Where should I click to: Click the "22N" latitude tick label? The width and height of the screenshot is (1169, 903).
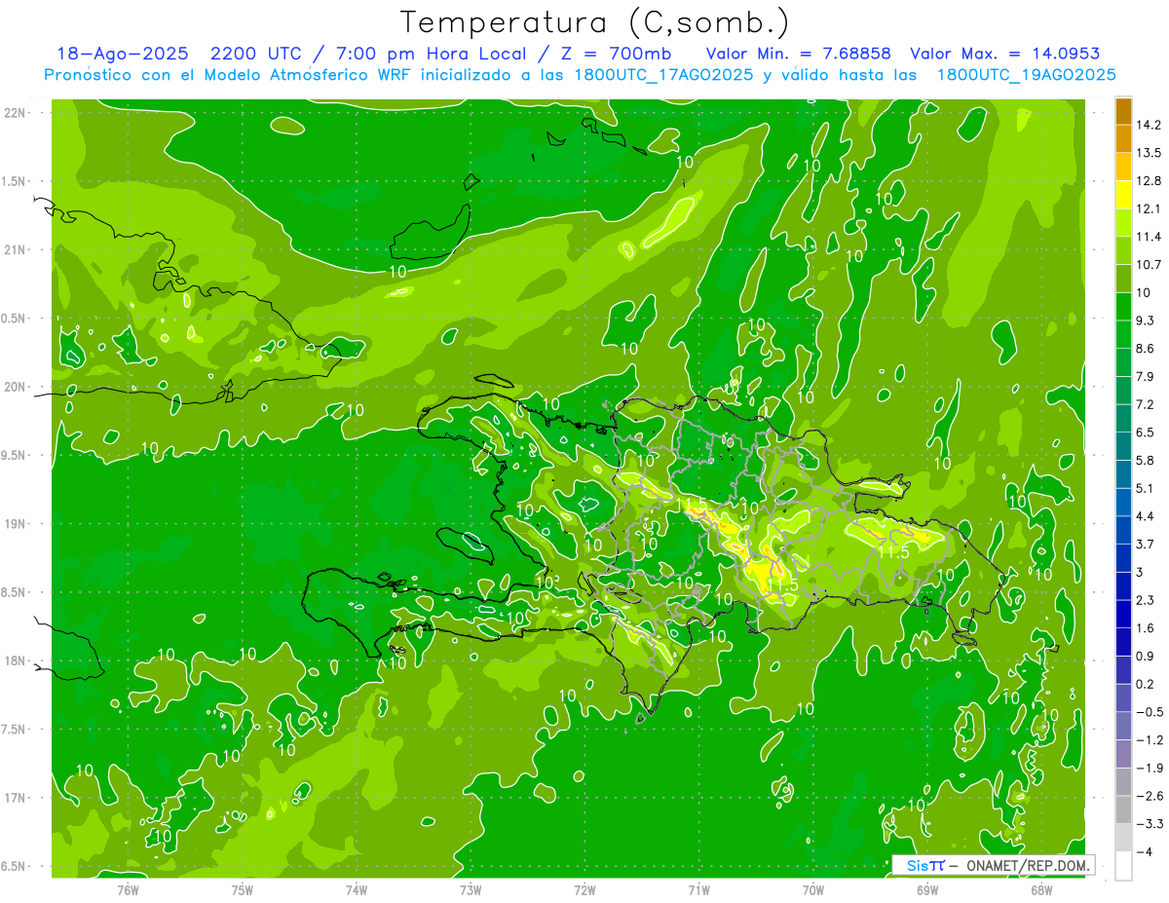pyautogui.click(x=14, y=112)
